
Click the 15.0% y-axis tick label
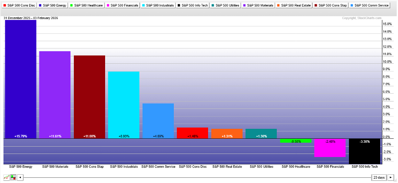click(387, 24)
